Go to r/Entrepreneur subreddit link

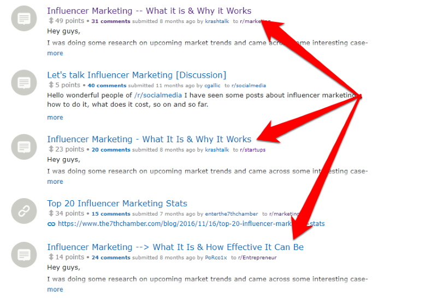tap(257, 257)
